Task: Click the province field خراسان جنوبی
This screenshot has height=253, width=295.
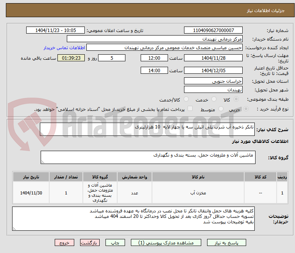Action: [213, 81]
